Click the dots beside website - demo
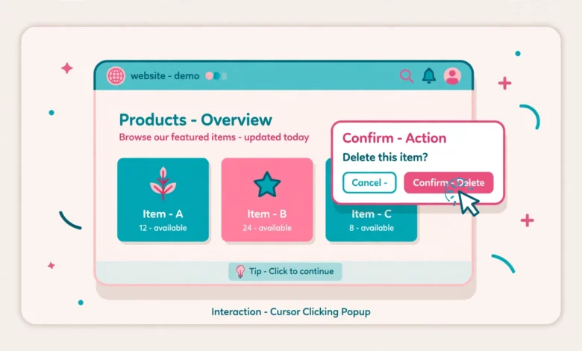582x351 pixels. (x=216, y=75)
